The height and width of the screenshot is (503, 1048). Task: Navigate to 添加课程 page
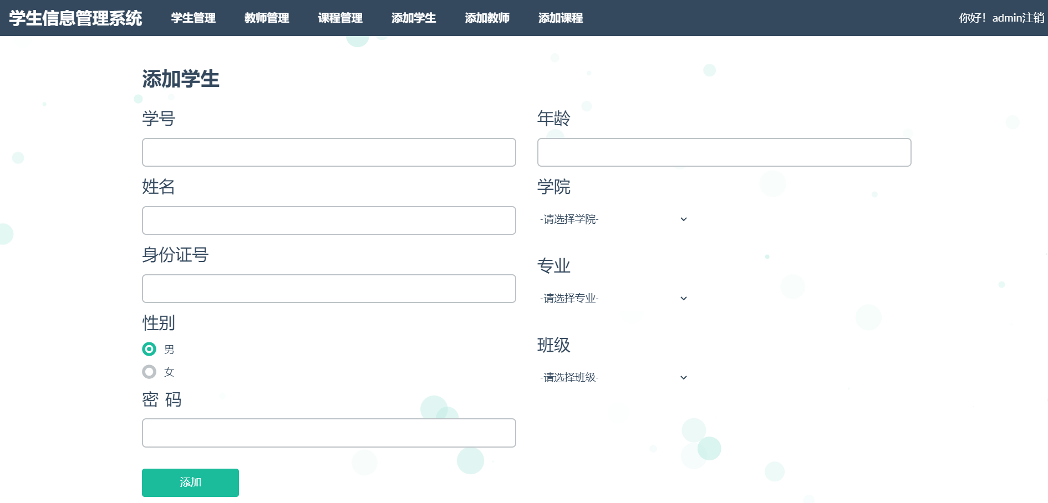click(561, 18)
